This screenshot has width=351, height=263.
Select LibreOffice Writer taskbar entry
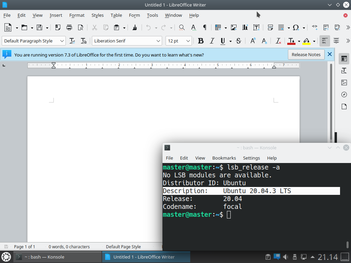146,257
